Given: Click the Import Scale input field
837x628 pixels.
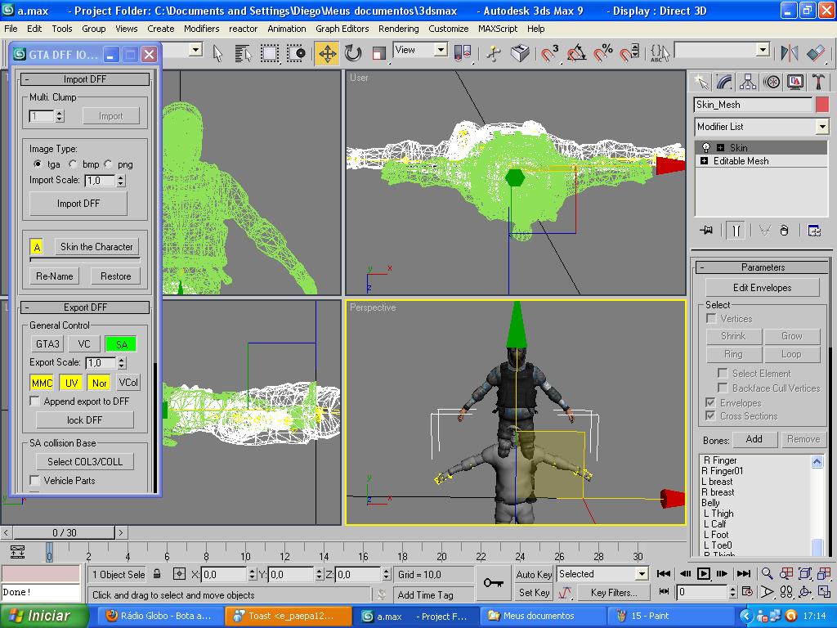Looking at the screenshot, I should 100,181.
